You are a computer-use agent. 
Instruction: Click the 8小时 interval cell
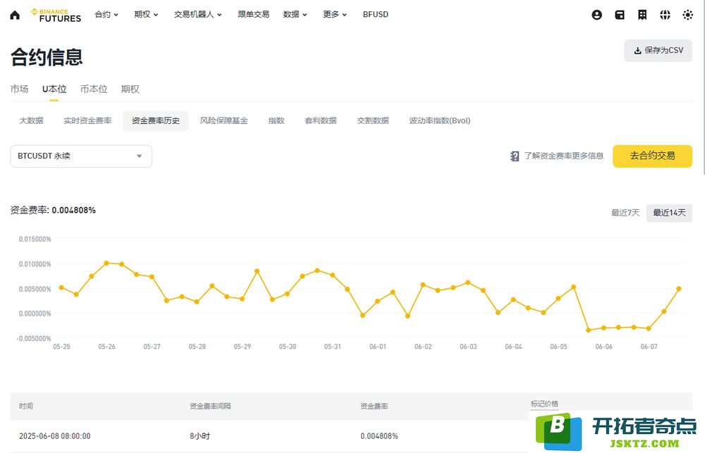(x=200, y=436)
